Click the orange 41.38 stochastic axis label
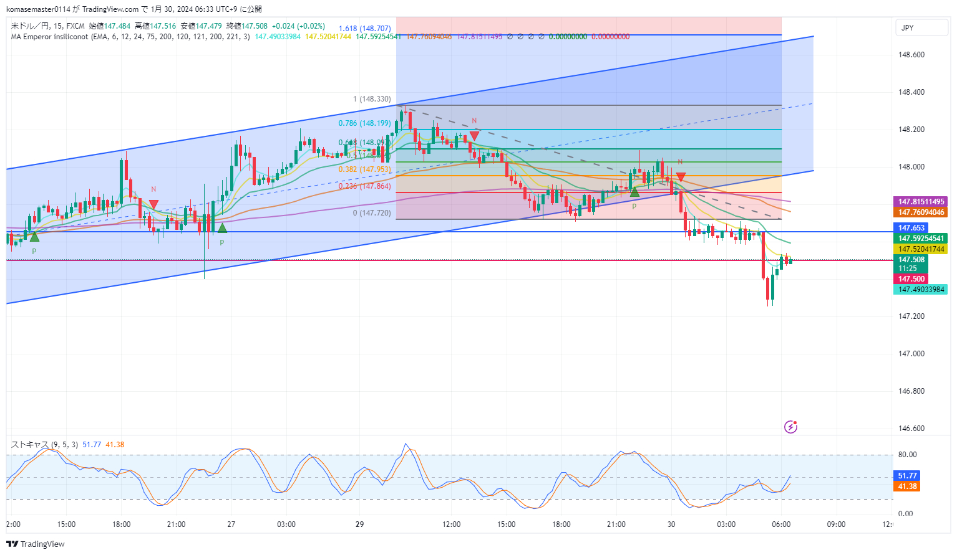The height and width of the screenshot is (555, 957). coord(907,486)
